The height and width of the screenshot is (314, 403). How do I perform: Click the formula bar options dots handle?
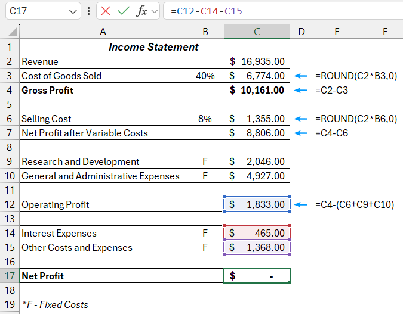point(89,11)
